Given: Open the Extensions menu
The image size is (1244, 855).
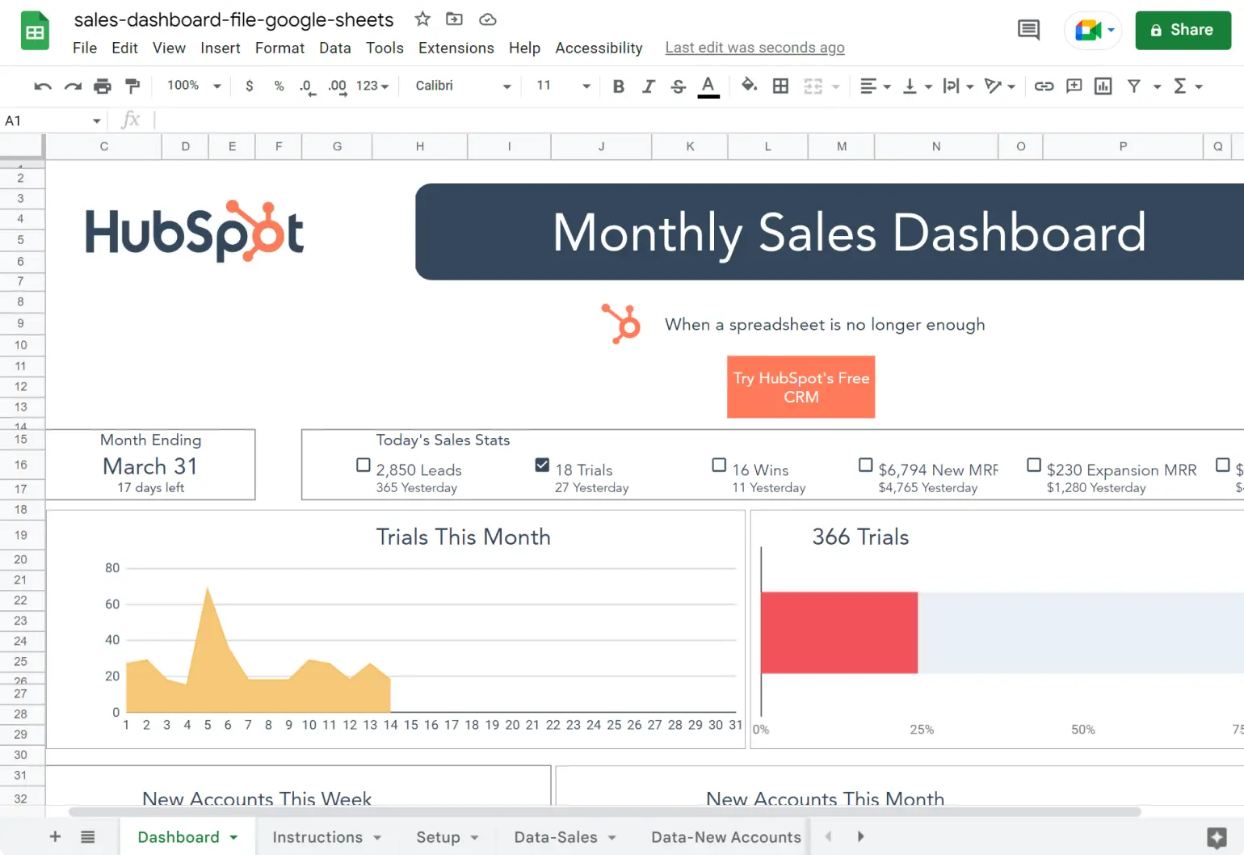Looking at the screenshot, I should point(456,48).
